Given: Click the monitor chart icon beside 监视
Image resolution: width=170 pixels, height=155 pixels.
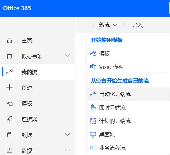Looking at the screenshot, I should point(9,150).
